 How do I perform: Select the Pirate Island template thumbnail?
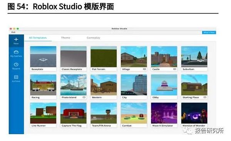click(x=74, y=85)
